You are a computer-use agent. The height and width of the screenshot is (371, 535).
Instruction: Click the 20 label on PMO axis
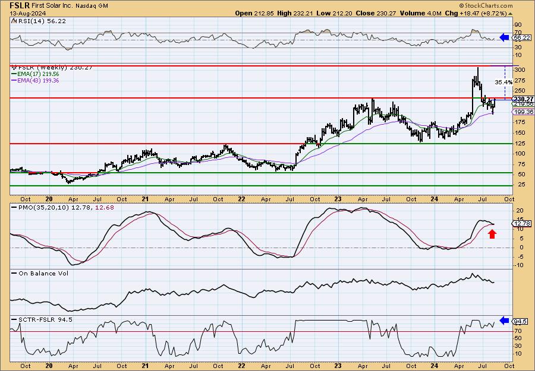(519, 211)
